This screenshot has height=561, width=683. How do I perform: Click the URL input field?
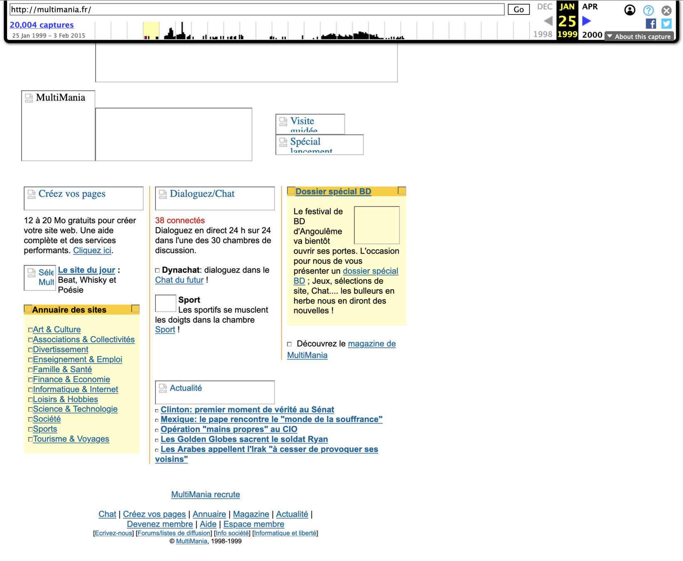point(257,9)
